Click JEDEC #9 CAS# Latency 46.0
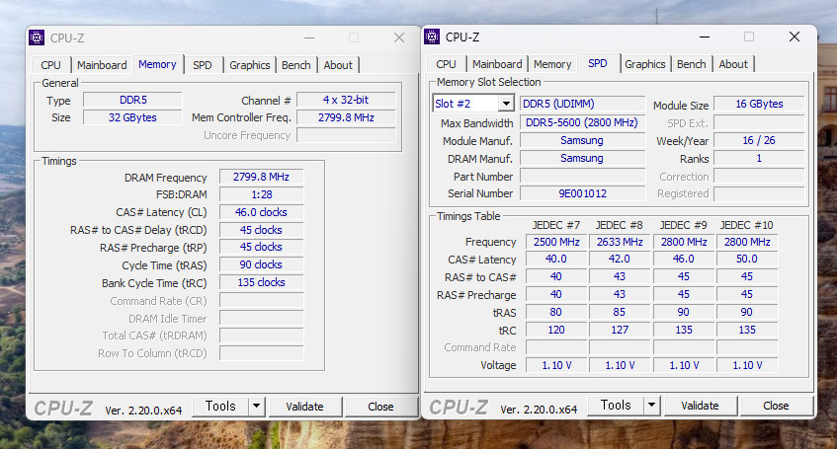 tap(683, 259)
